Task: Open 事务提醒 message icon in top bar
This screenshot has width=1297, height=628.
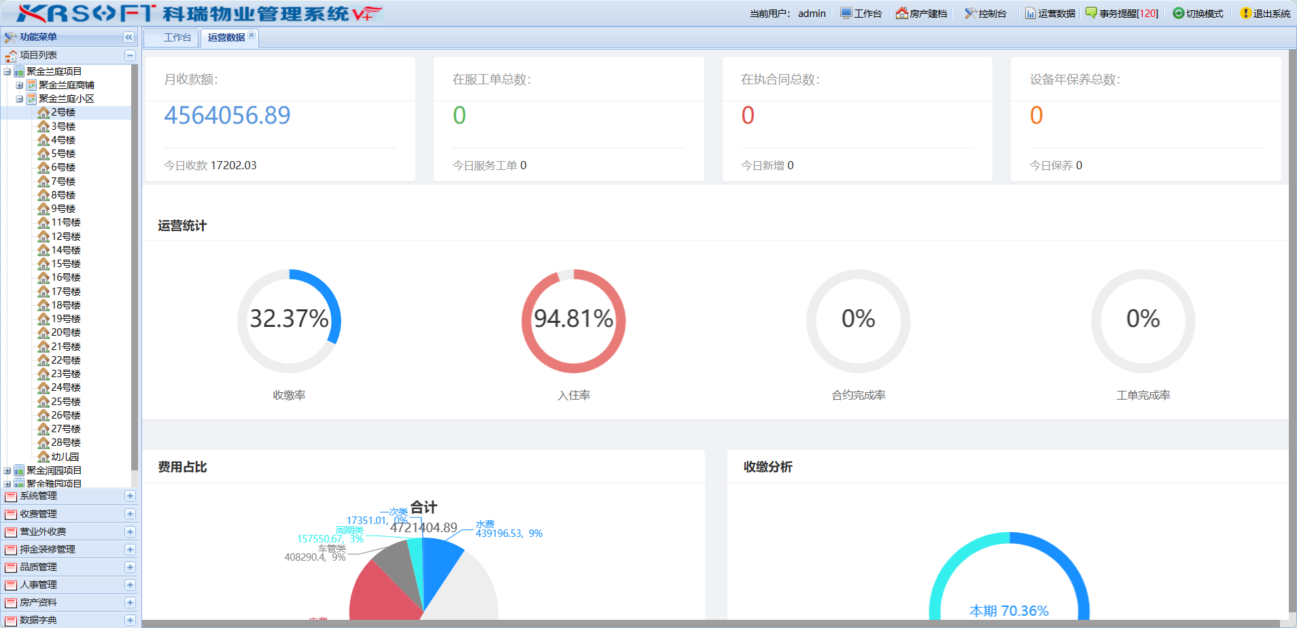Action: [1091, 13]
